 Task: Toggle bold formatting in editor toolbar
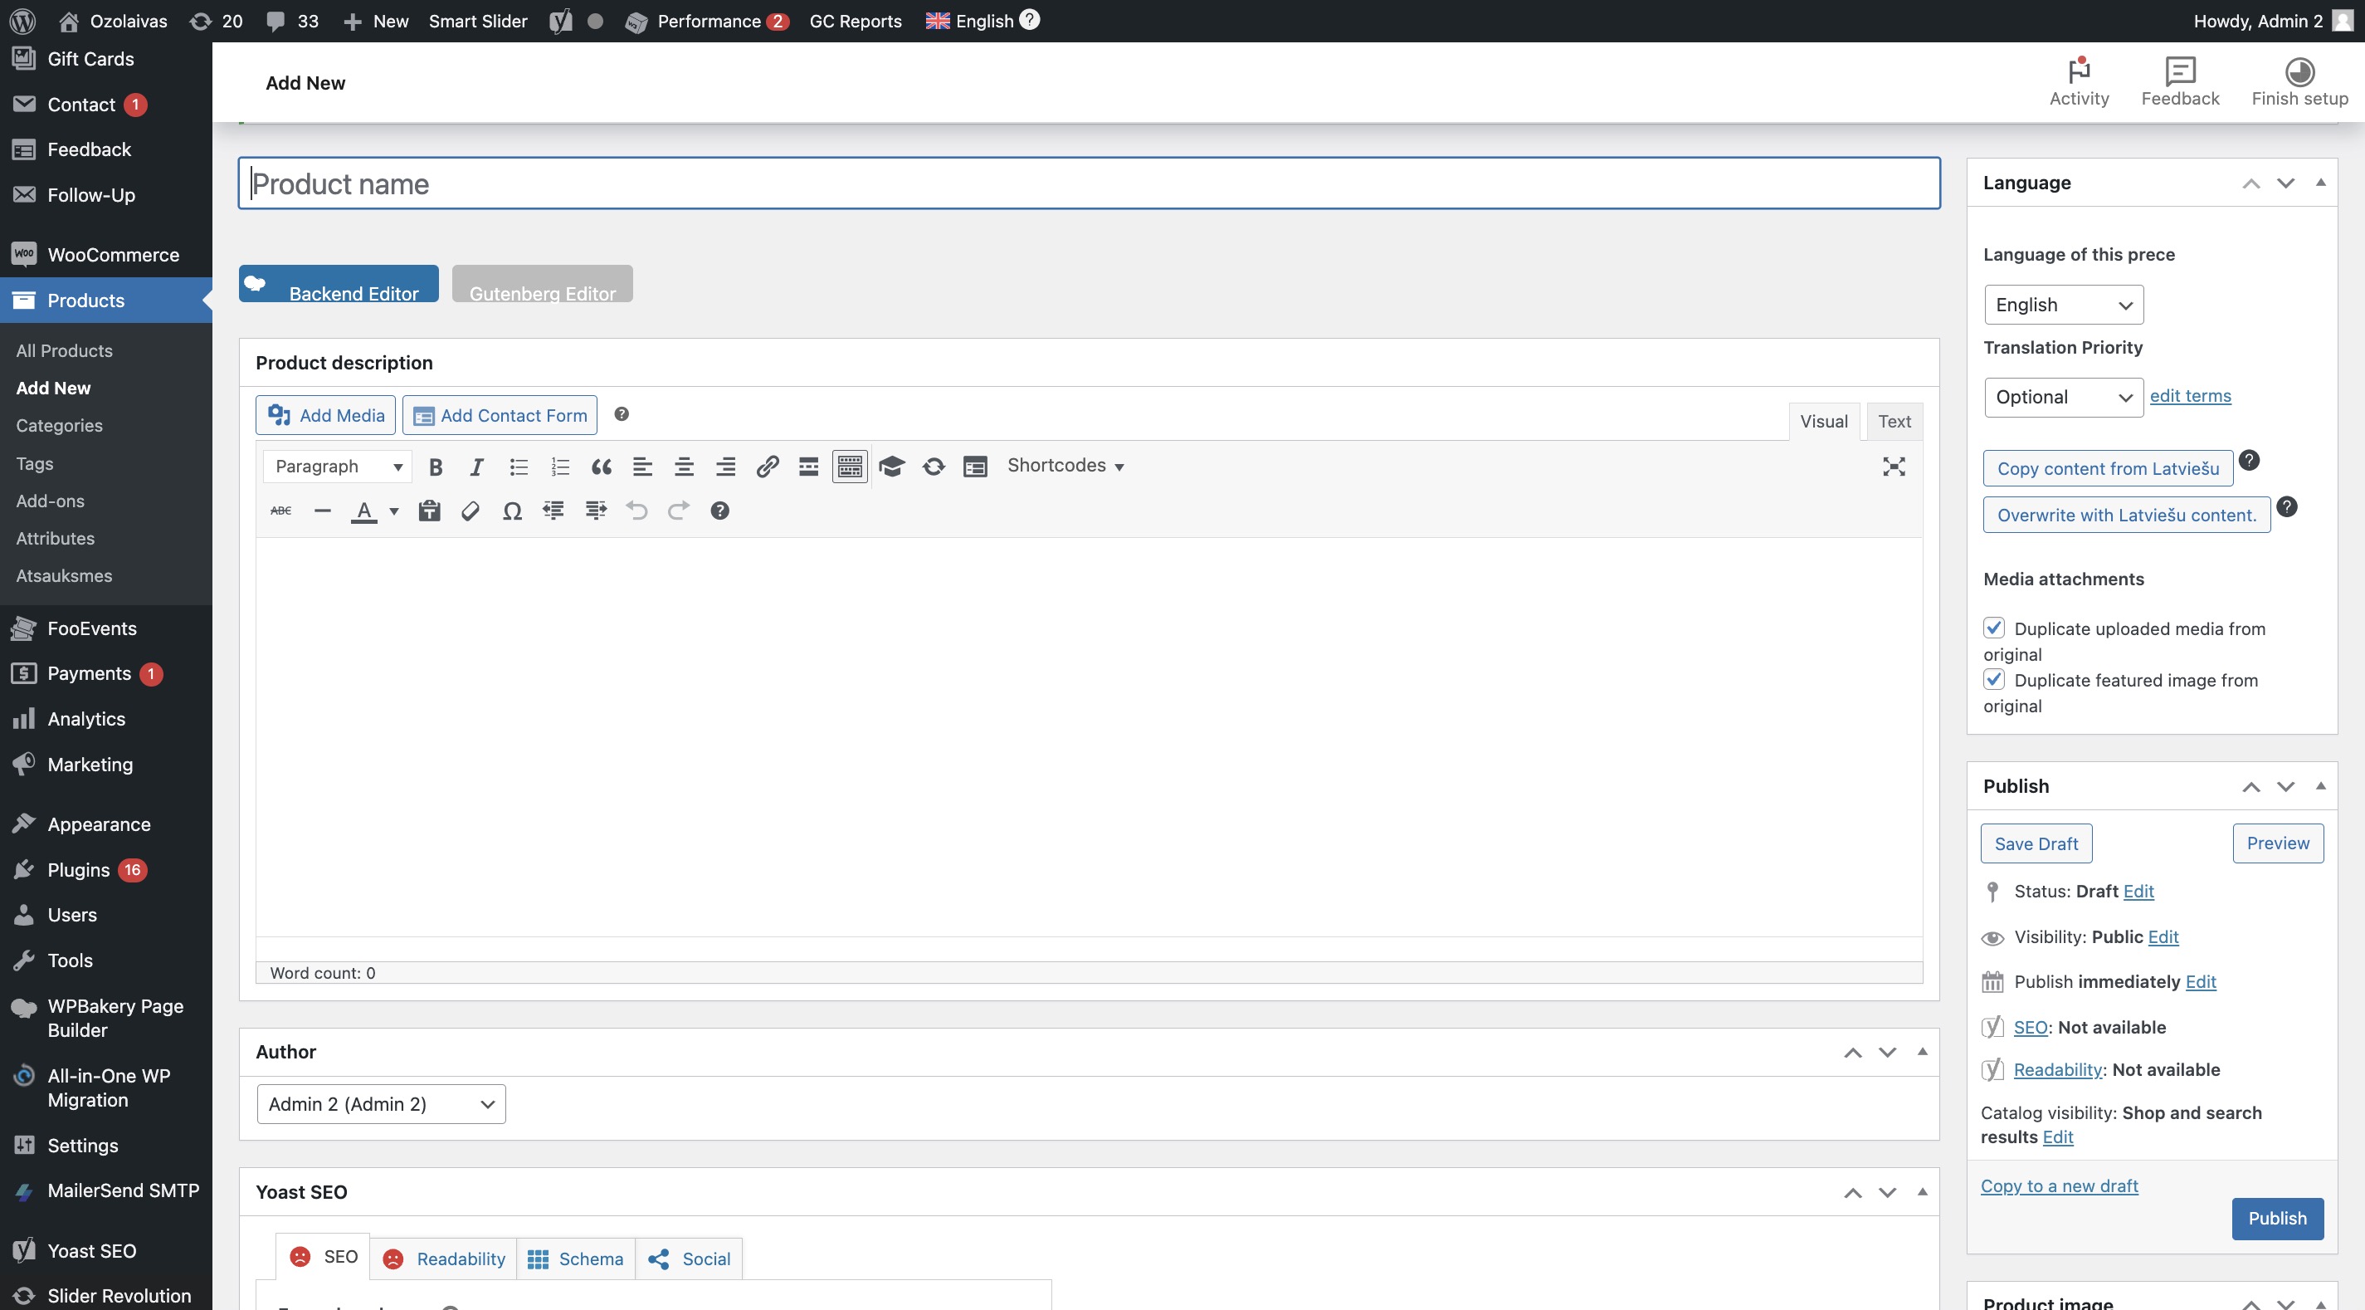point(436,467)
